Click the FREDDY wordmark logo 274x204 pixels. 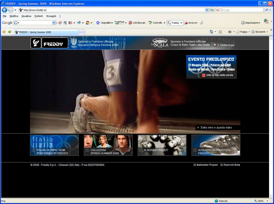pos(55,43)
